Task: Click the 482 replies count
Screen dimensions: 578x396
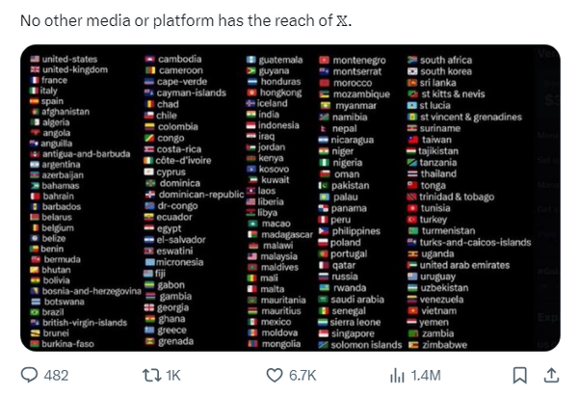Action: coord(56,376)
